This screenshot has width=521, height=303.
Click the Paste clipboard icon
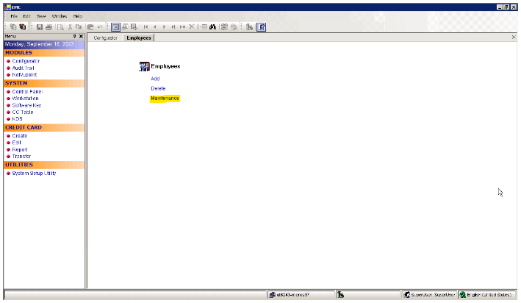(90, 27)
